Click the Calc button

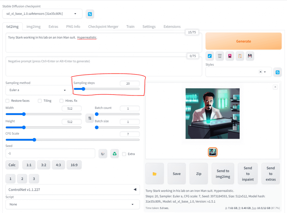tap(12, 165)
